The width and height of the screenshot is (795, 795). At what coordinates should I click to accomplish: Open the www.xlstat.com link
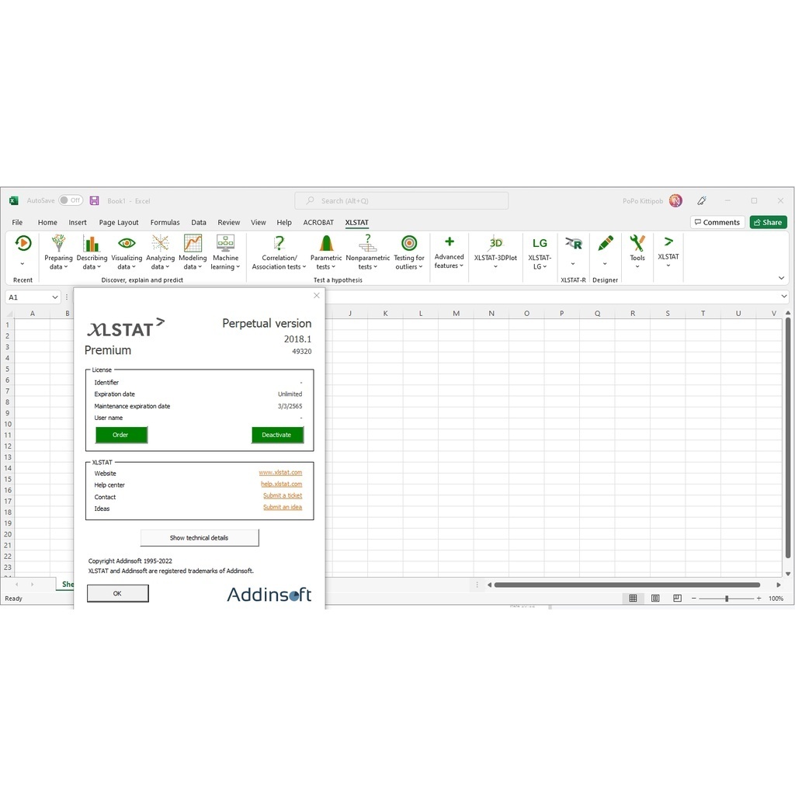tap(280, 473)
